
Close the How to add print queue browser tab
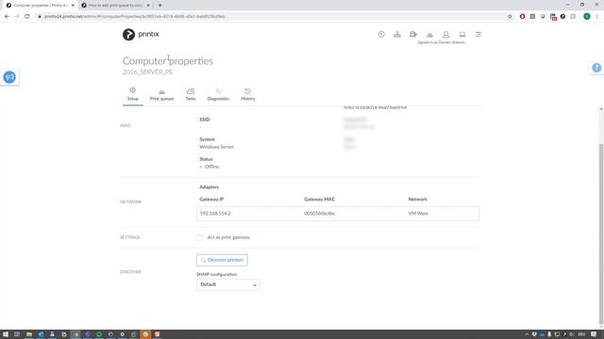coord(148,6)
